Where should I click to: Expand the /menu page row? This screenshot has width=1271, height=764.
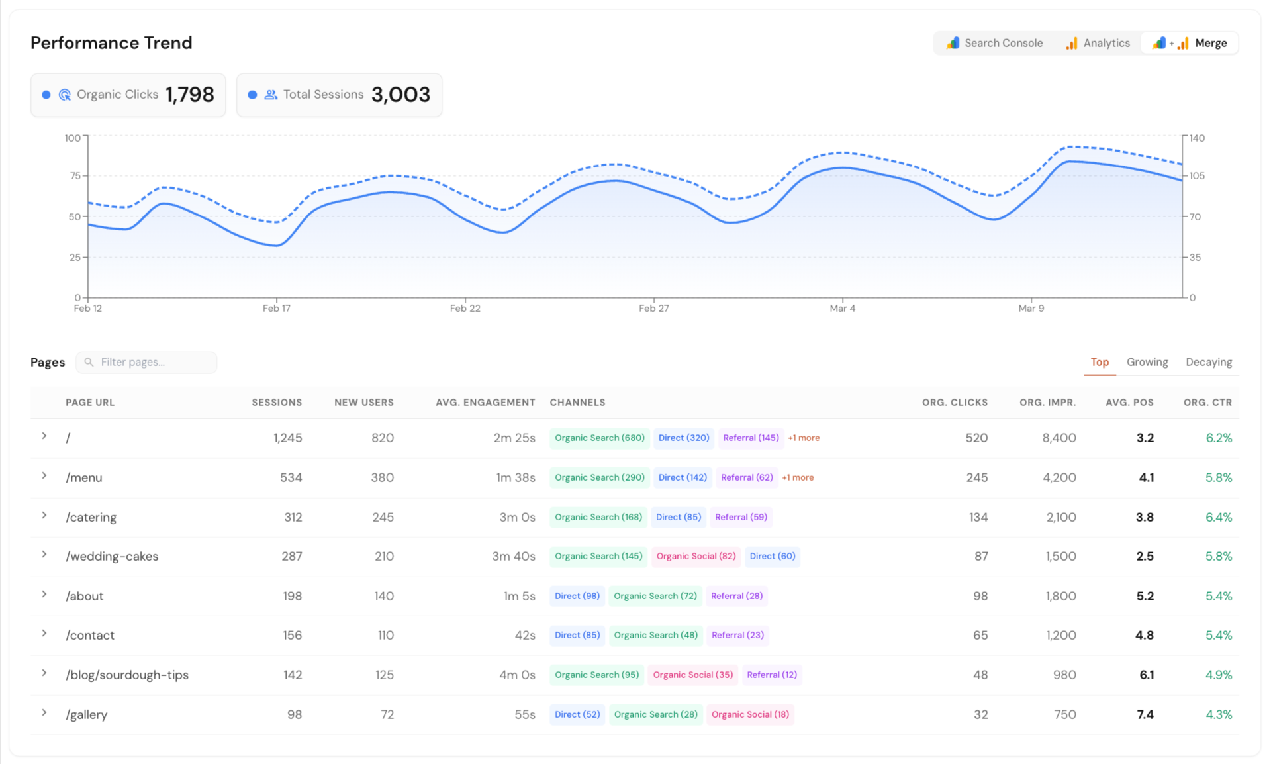[44, 476]
